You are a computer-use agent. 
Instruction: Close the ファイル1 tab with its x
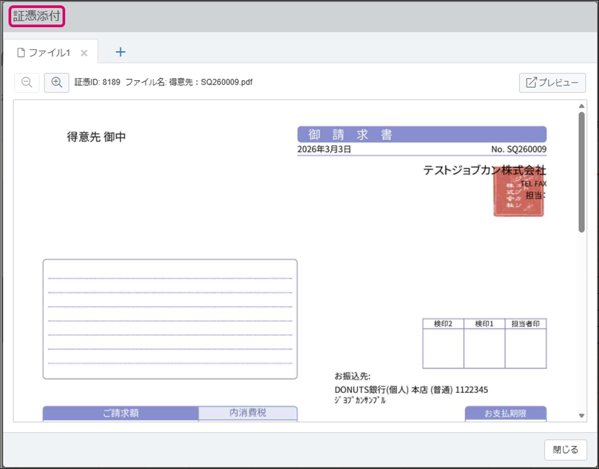tap(84, 53)
